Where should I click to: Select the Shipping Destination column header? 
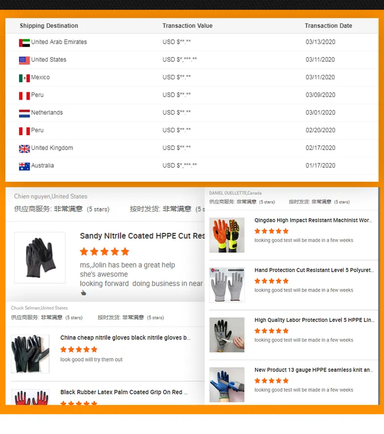click(49, 26)
